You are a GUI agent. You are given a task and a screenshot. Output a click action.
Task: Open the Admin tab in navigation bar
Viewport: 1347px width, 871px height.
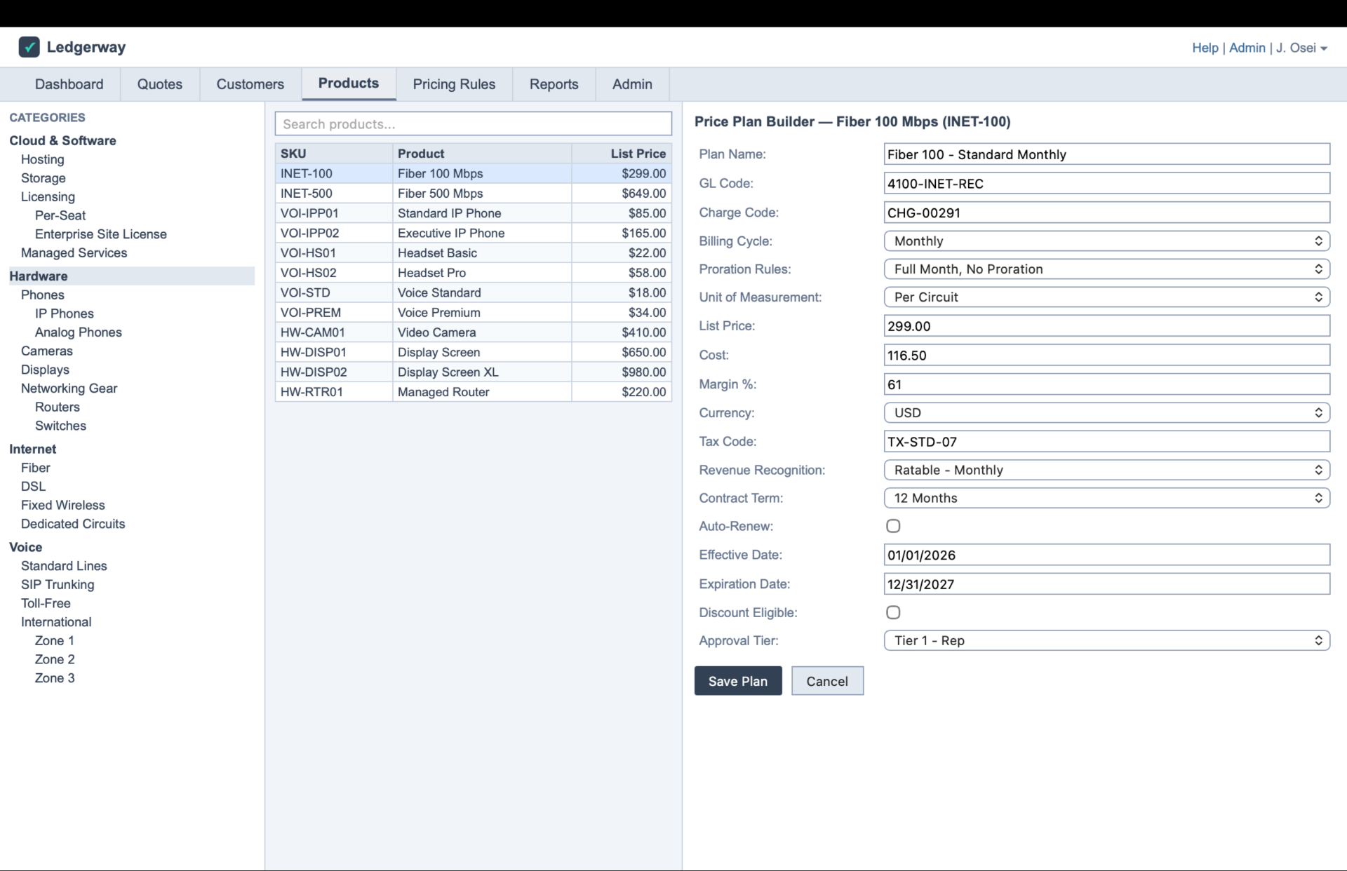coord(632,84)
